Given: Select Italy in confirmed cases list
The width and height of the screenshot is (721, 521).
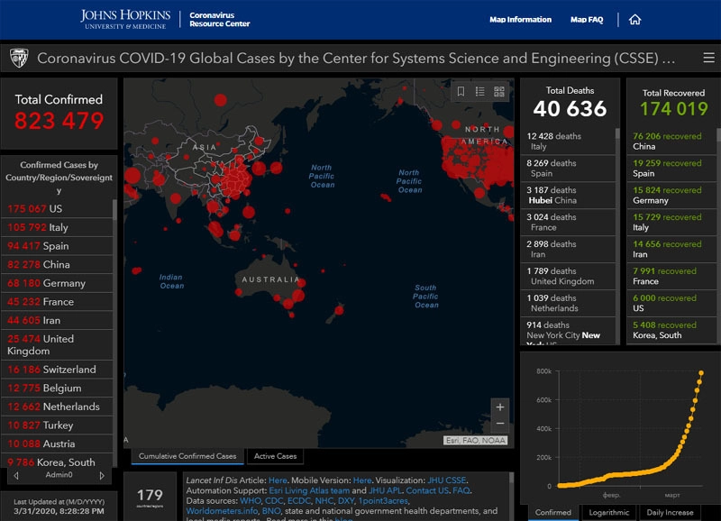Looking at the screenshot, I should (58, 227).
